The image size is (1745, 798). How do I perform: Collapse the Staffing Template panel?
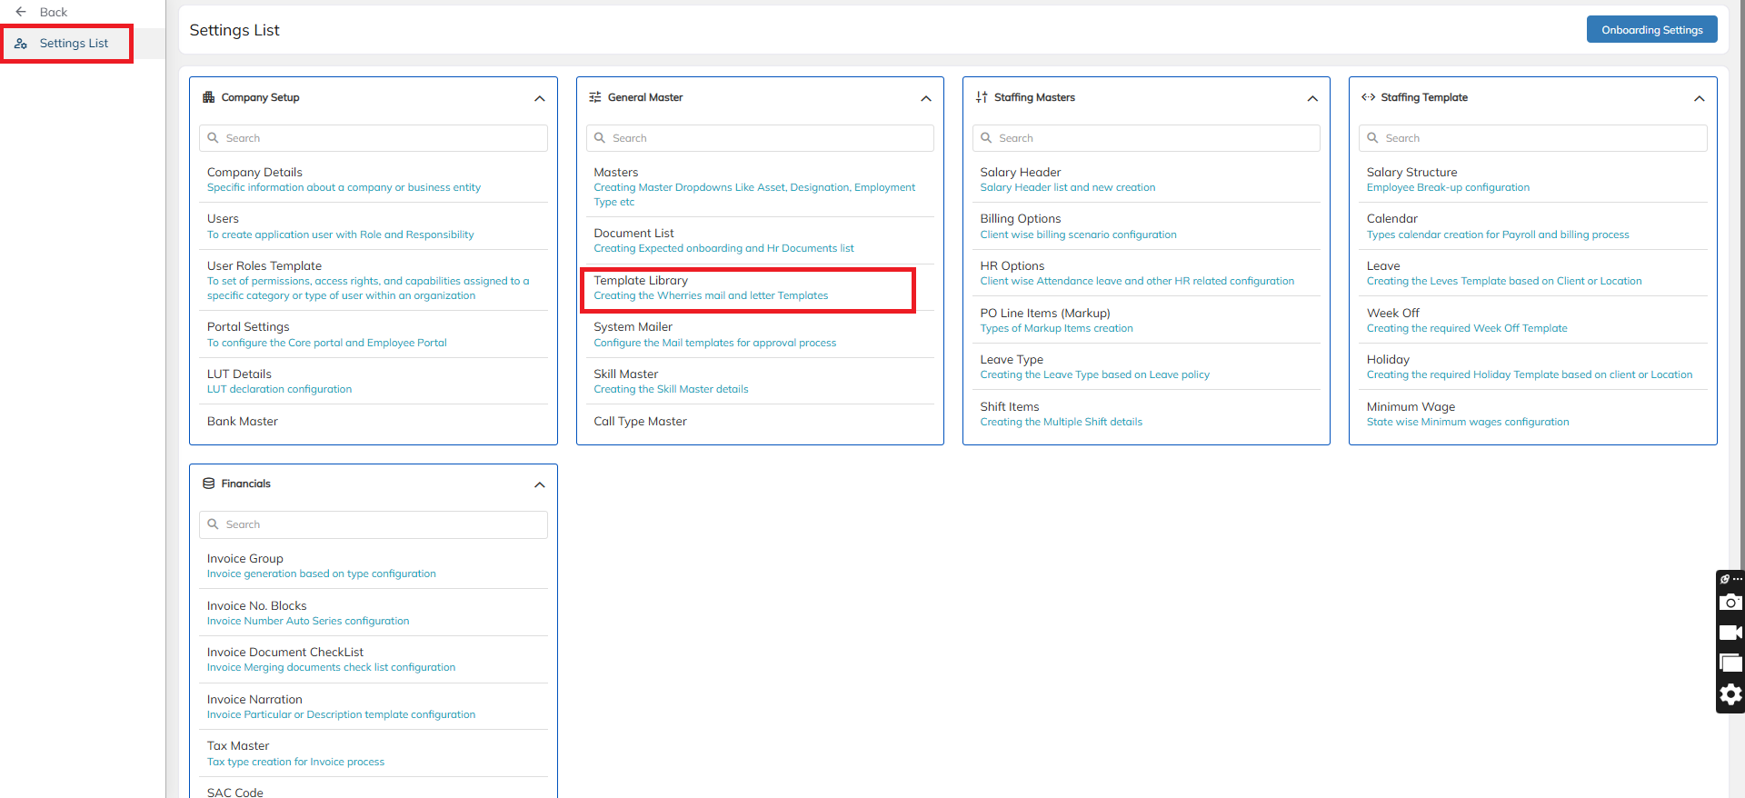tap(1699, 98)
